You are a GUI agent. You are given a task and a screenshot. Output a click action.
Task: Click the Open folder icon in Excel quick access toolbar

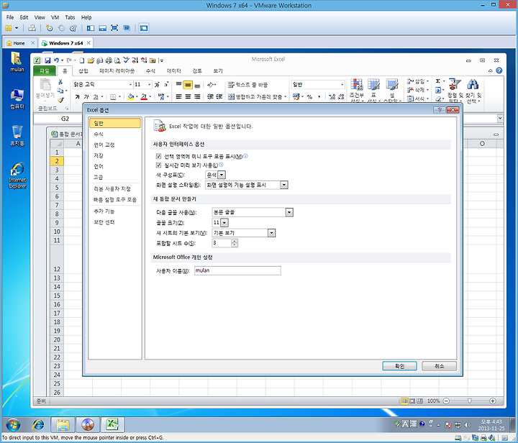91,60
